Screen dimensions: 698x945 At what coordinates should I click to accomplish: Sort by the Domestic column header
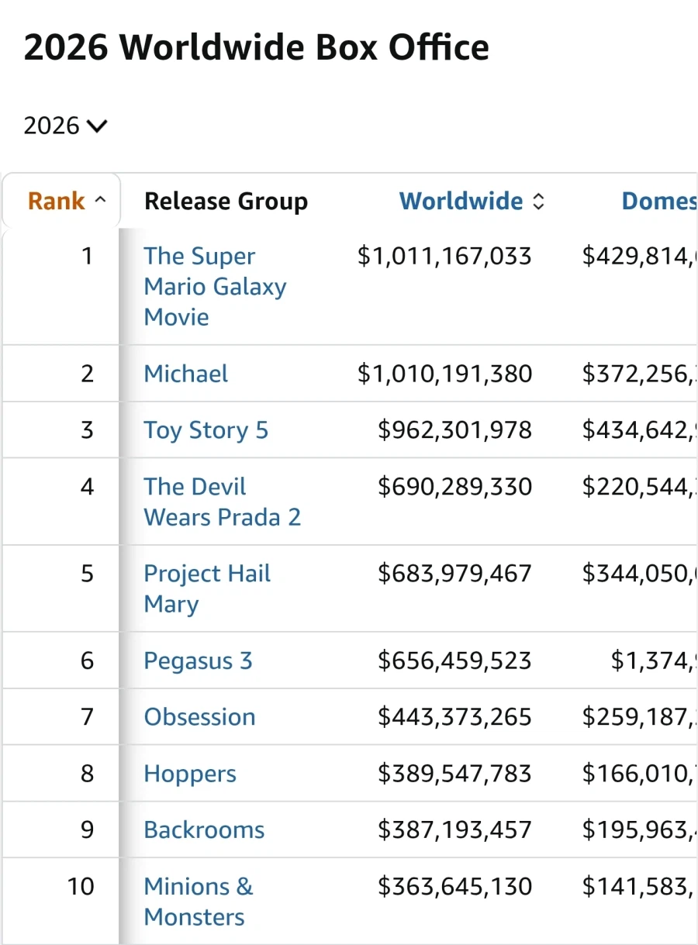659,202
